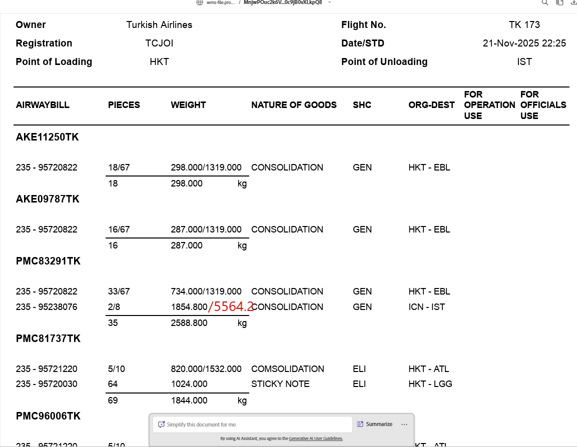This screenshot has width=577, height=447.
Task: Click airwaybill 235 - 95238076
Action: pos(47,307)
